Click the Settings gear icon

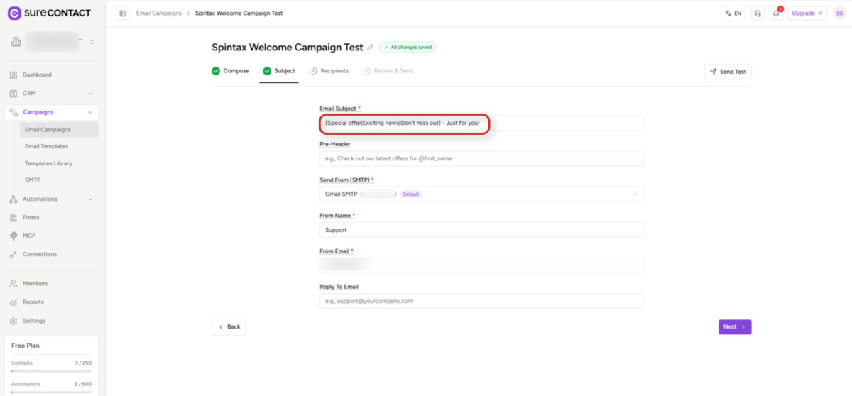14,321
